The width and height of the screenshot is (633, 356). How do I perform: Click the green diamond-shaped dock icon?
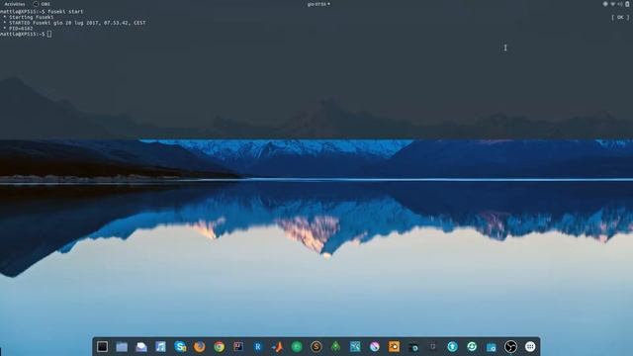click(335, 346)
